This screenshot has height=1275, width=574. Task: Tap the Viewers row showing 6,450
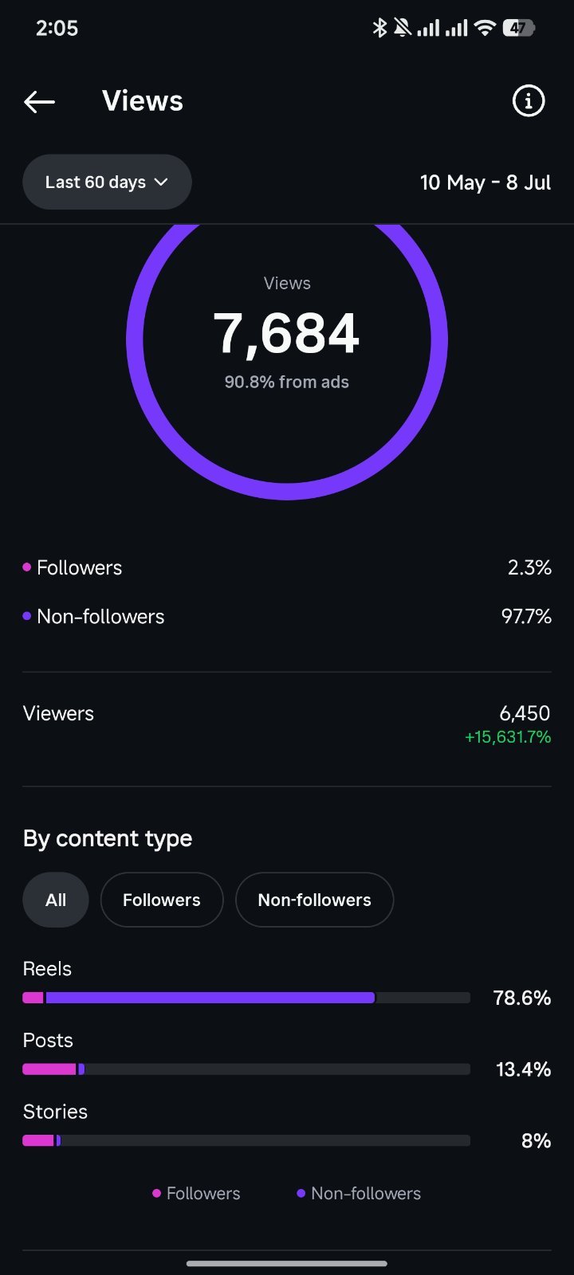pos(287,724)
